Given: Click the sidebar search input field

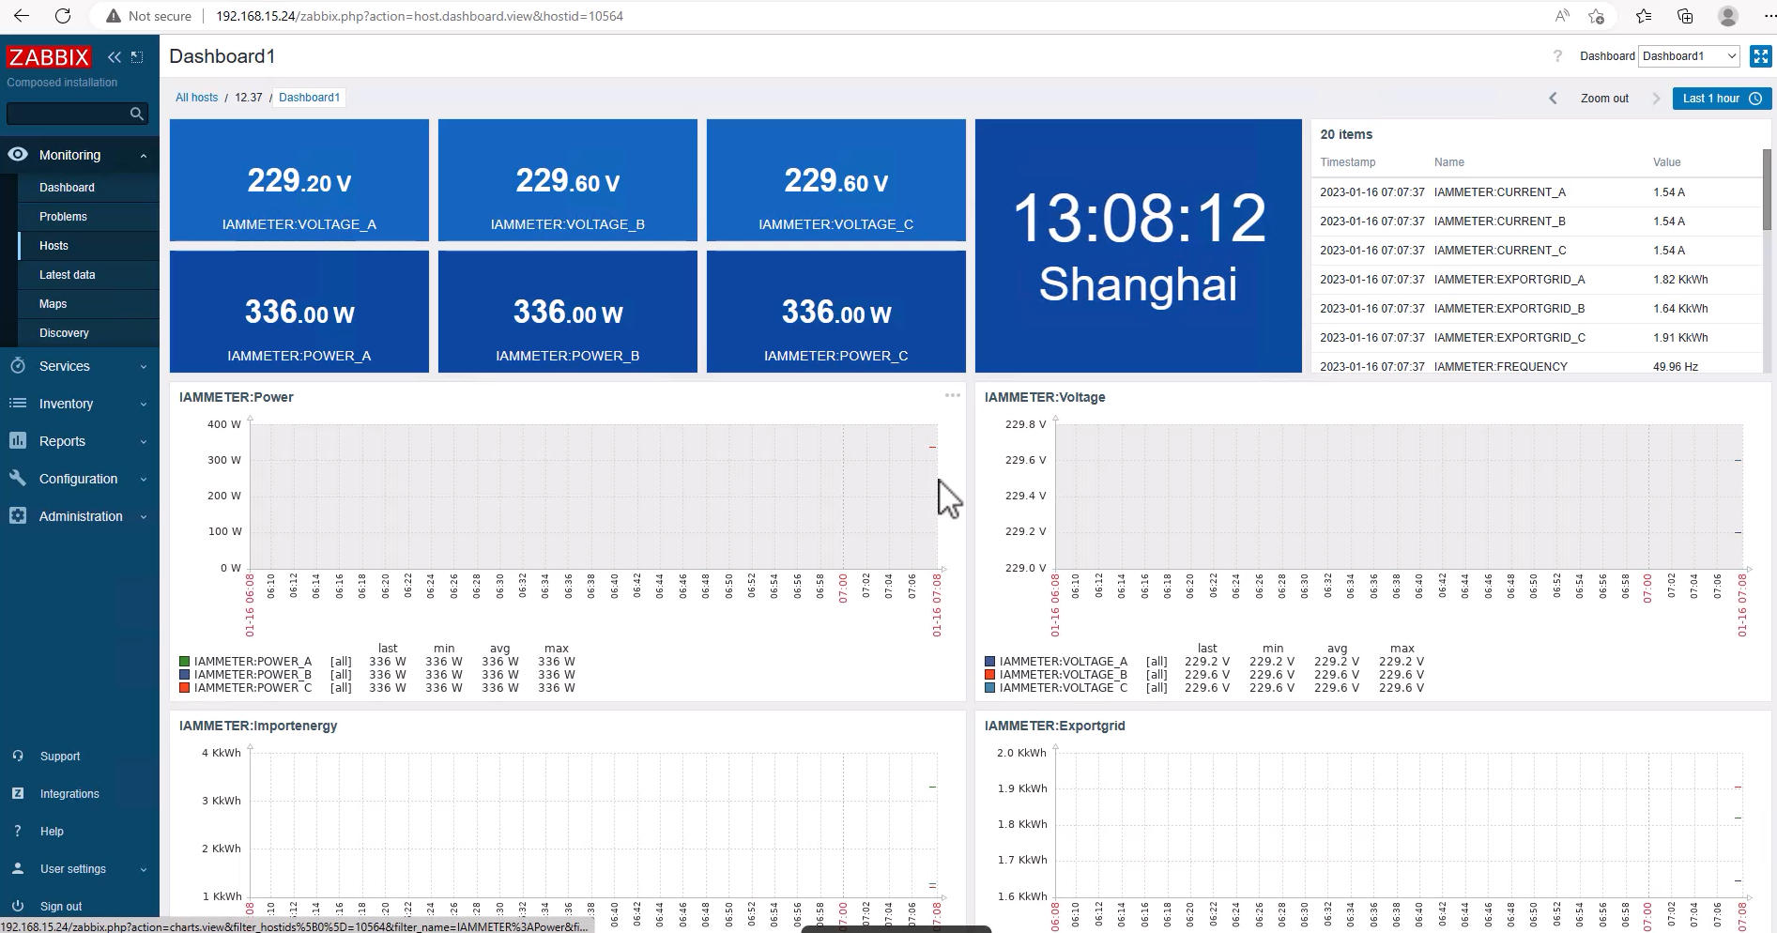Looking at the screenshot, I should tap(66, 114).
